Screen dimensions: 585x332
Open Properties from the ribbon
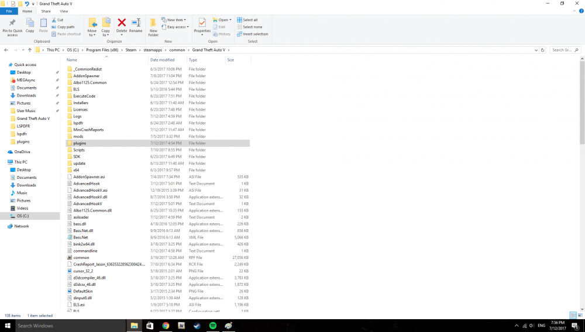tap(202, 26)
